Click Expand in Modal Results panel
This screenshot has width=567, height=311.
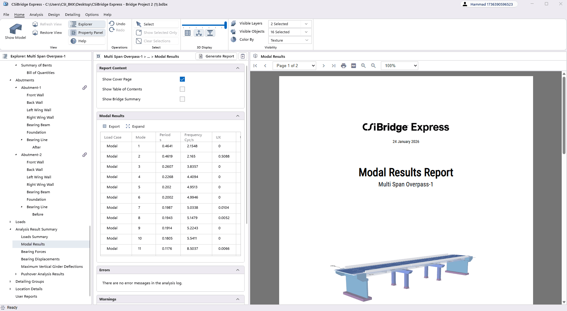(135, 126)
